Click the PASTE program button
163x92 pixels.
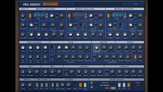coord(124,85)
